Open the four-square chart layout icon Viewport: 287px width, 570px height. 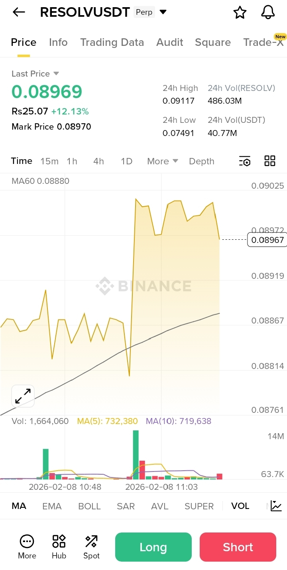[270, 161]
